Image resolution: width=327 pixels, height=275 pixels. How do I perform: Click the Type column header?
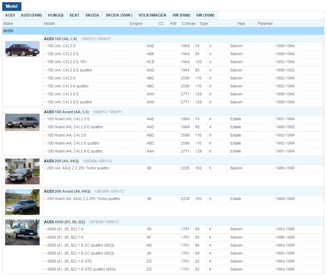(x=203, y=24)
